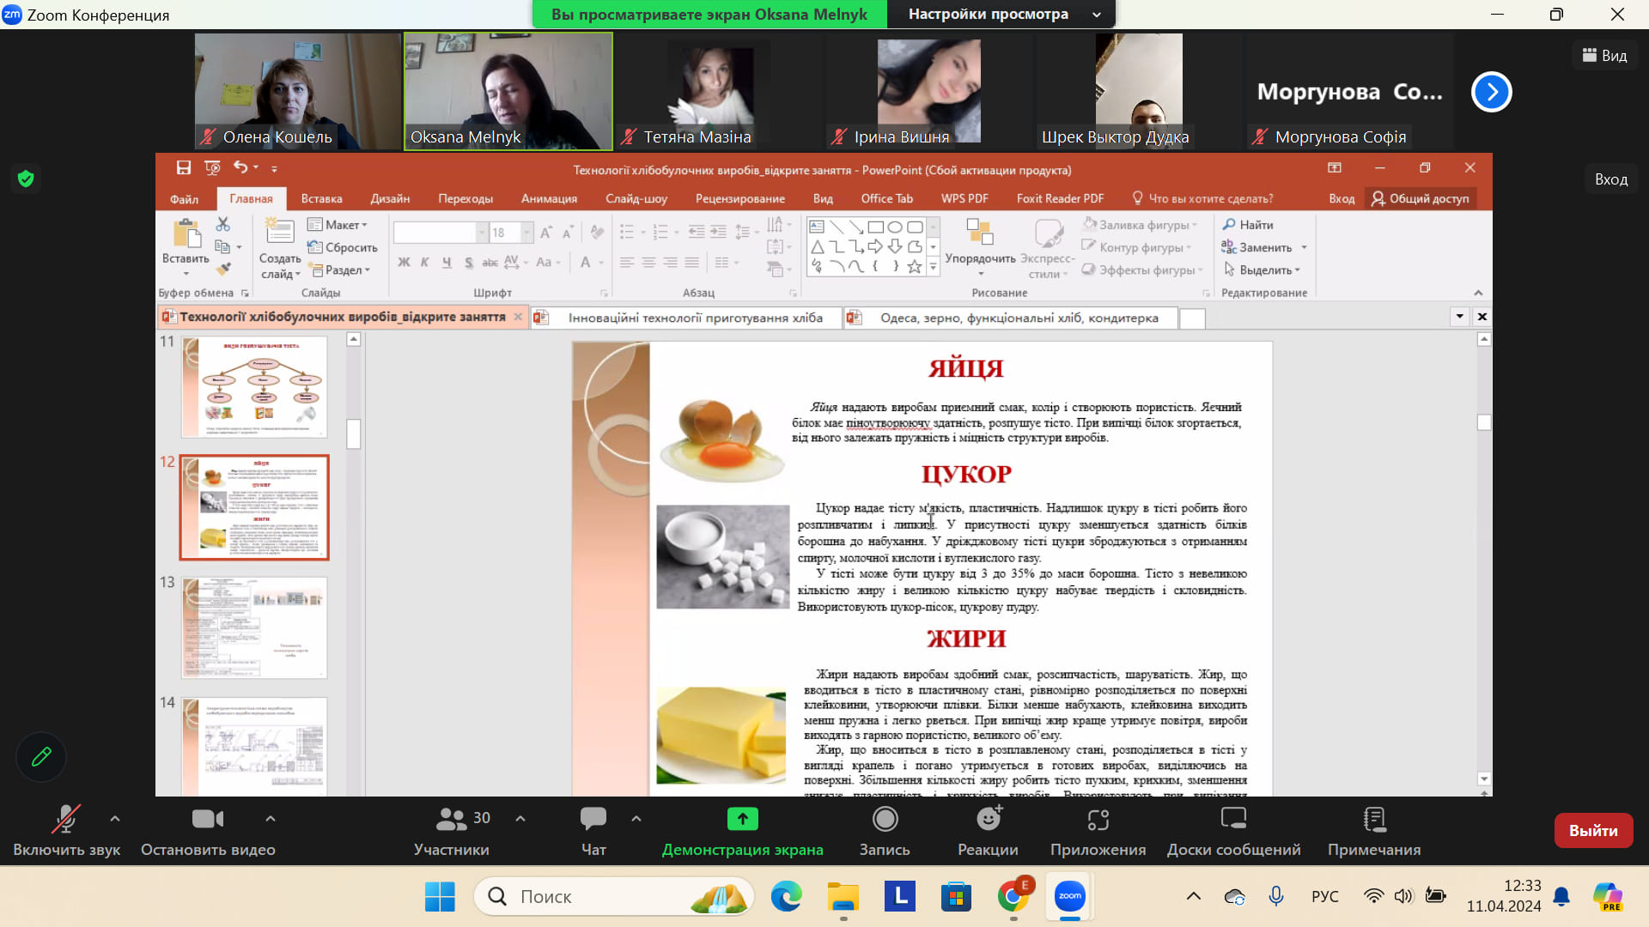Expand the Настройки просмотра dropdown
Screen dimensions: 1649x927
click(1001, 14)
